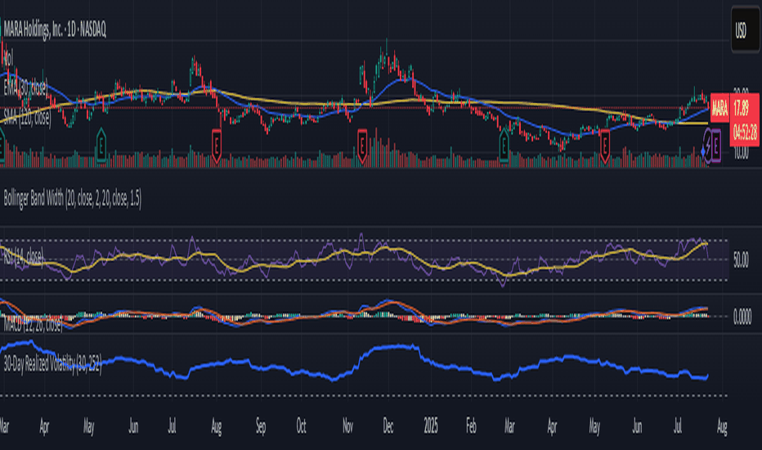This screenshot has height=450, width=762.
Task: Click the Dec label on time axis
Action: 388,427
